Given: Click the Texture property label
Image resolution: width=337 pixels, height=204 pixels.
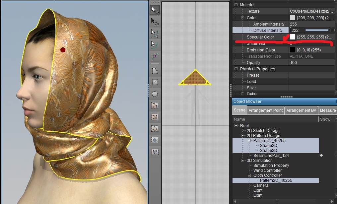Looking at the screenshot, I should pyautogui.click(x=253, y=11).
